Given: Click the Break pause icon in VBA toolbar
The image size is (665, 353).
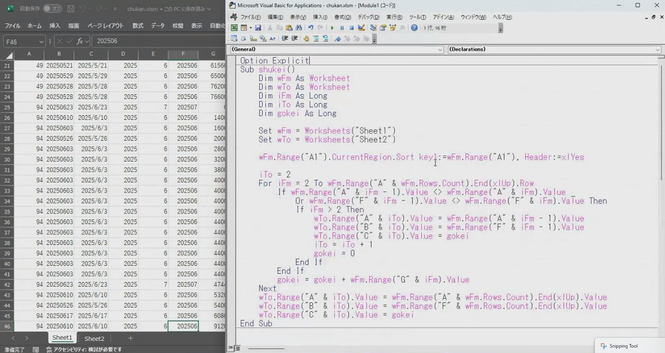Looking at the screenshot, I should tap(342, 28).
